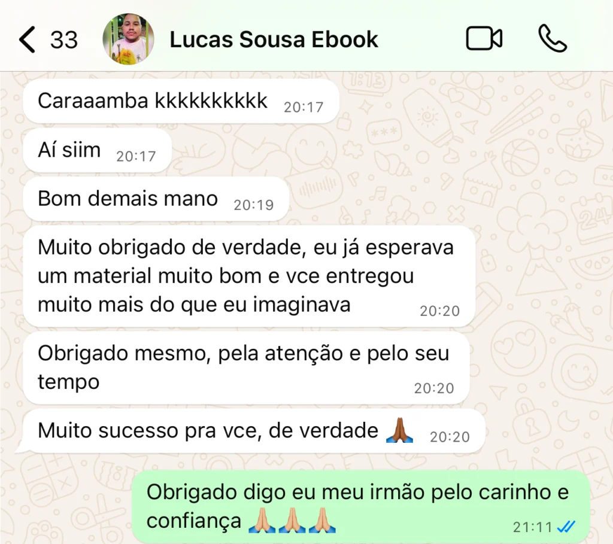Tap the 21:11 timestamp on sent message

(532, 527)
